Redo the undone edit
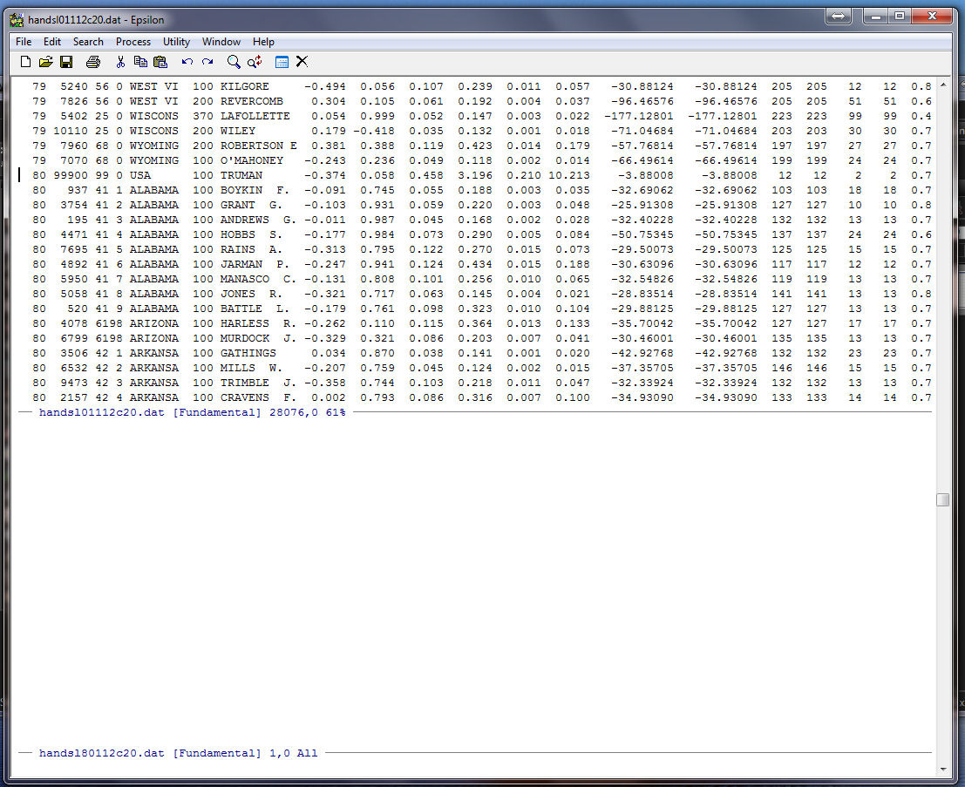Viewport: 965px width, 787px height. pos(207,62)
